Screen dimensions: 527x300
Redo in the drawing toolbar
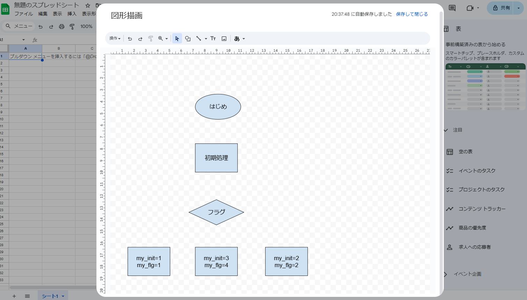[x=140, y=39]
